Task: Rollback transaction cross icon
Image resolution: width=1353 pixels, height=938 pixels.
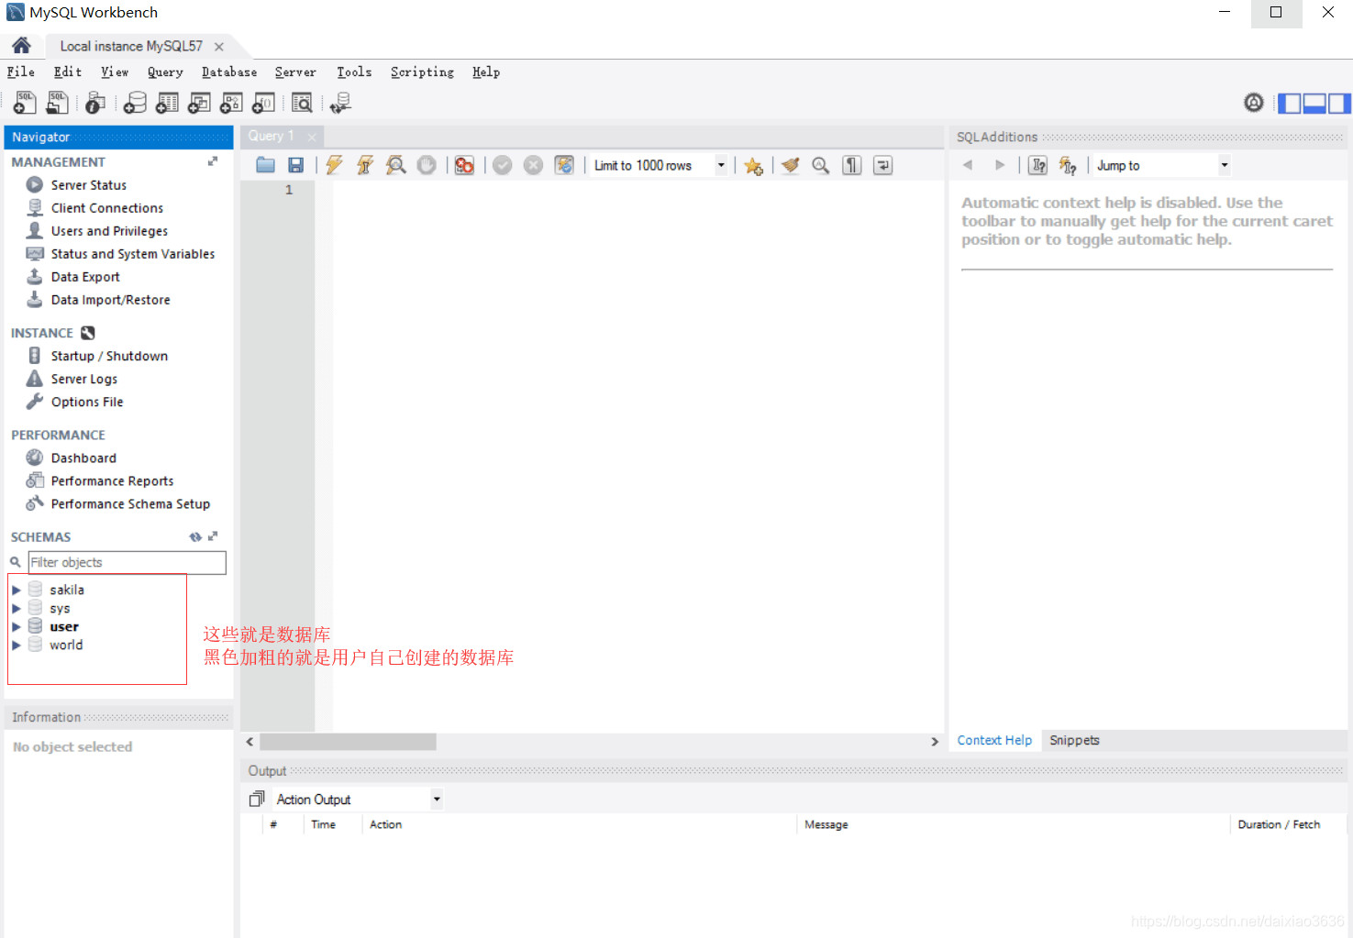Action: pyautogui.click(x=533, y=165)
